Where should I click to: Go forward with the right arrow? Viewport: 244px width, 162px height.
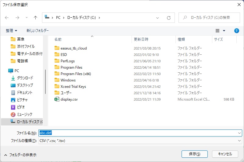click(17, 18)
